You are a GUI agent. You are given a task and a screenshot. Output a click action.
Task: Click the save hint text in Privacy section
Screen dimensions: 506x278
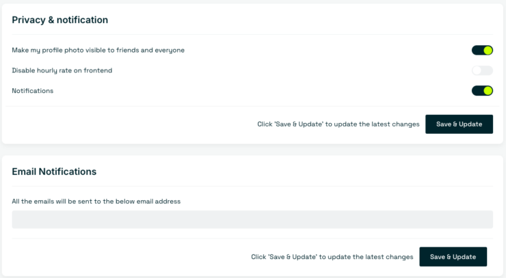[338, 124]
